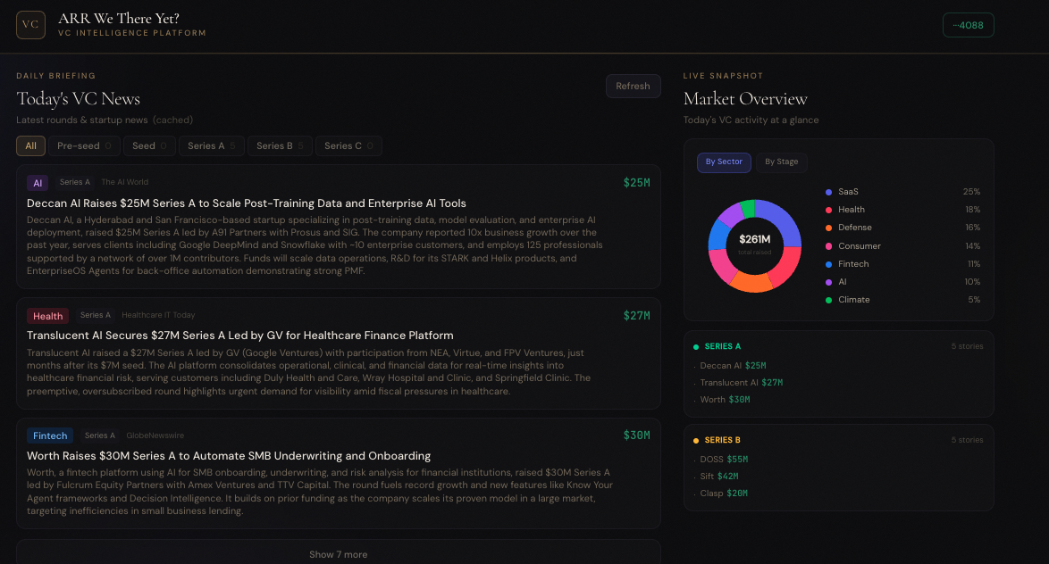Select the All news filter pill
Viewport: 1049px width, 564px height.
(30, 145)
